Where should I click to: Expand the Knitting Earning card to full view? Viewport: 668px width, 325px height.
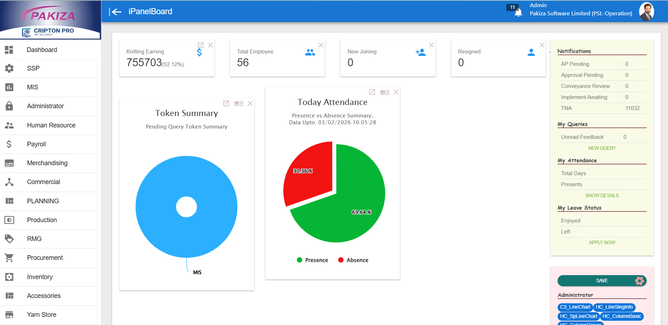point(200,45)
